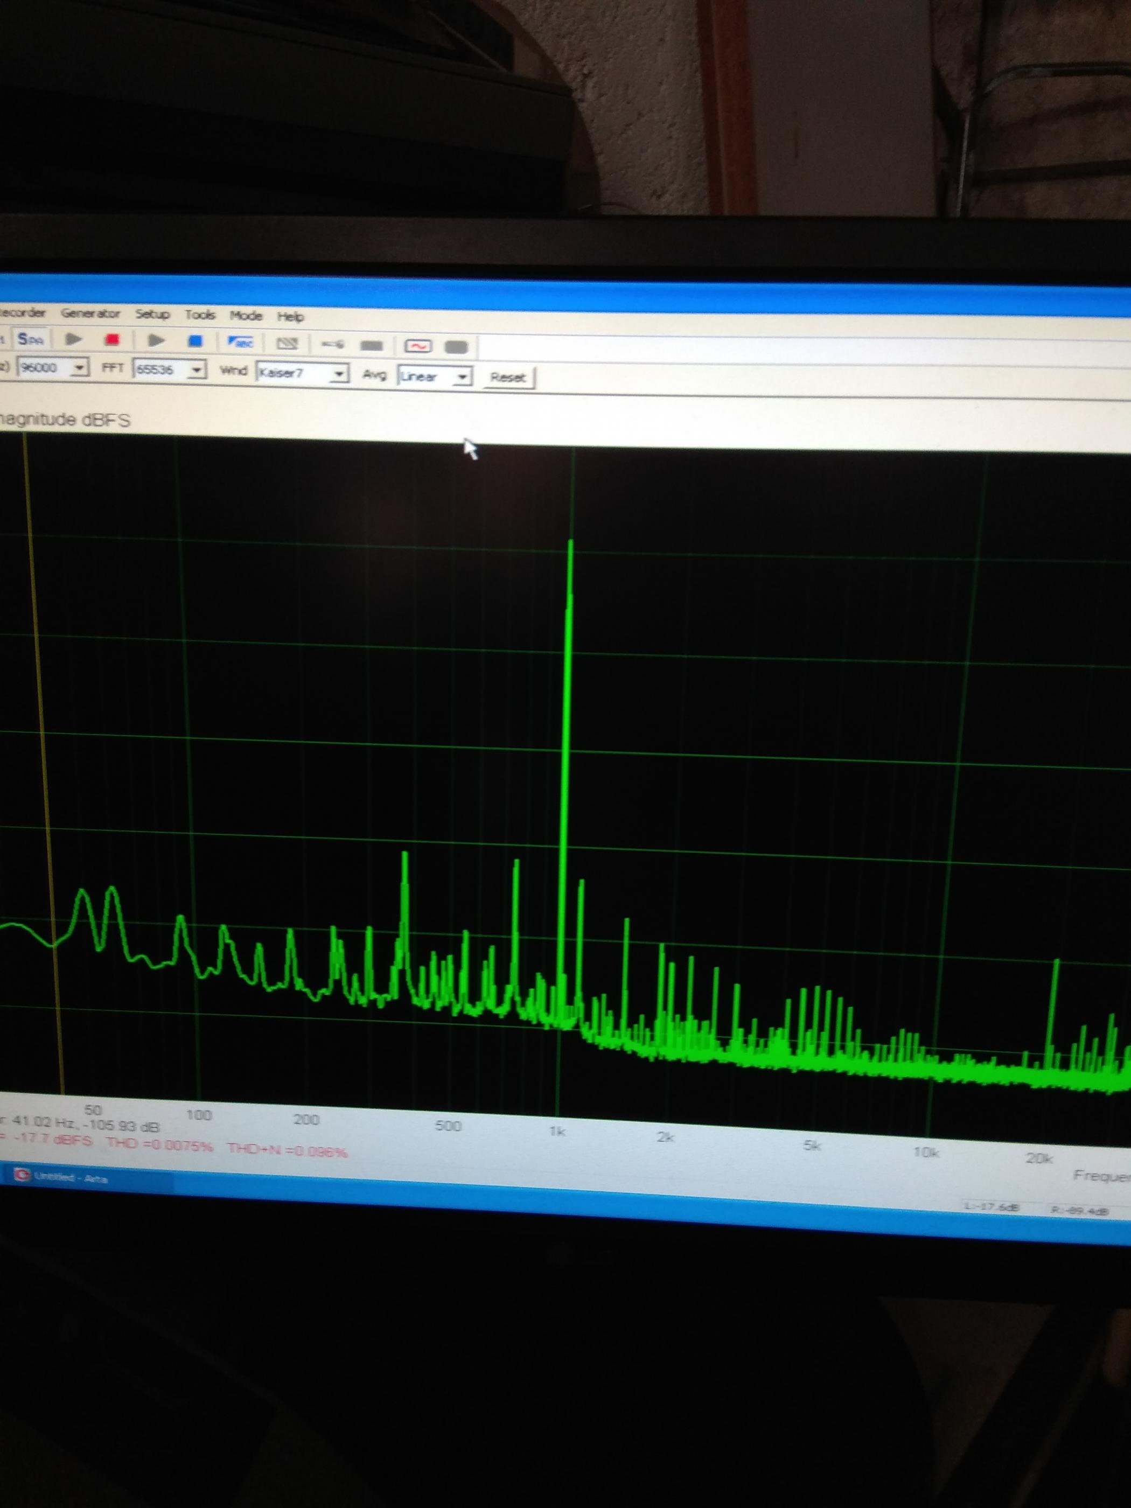The width and height of the screenshot is (1131, 1508).
Task: Click the red sine wave generator icon
Action: point(418,346)
